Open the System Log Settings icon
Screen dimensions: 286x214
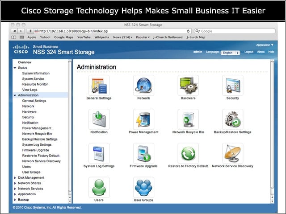coord(99,153)
